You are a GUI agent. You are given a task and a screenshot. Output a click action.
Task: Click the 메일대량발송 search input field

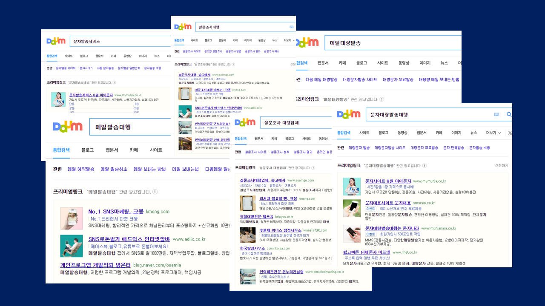pos(392,43)
